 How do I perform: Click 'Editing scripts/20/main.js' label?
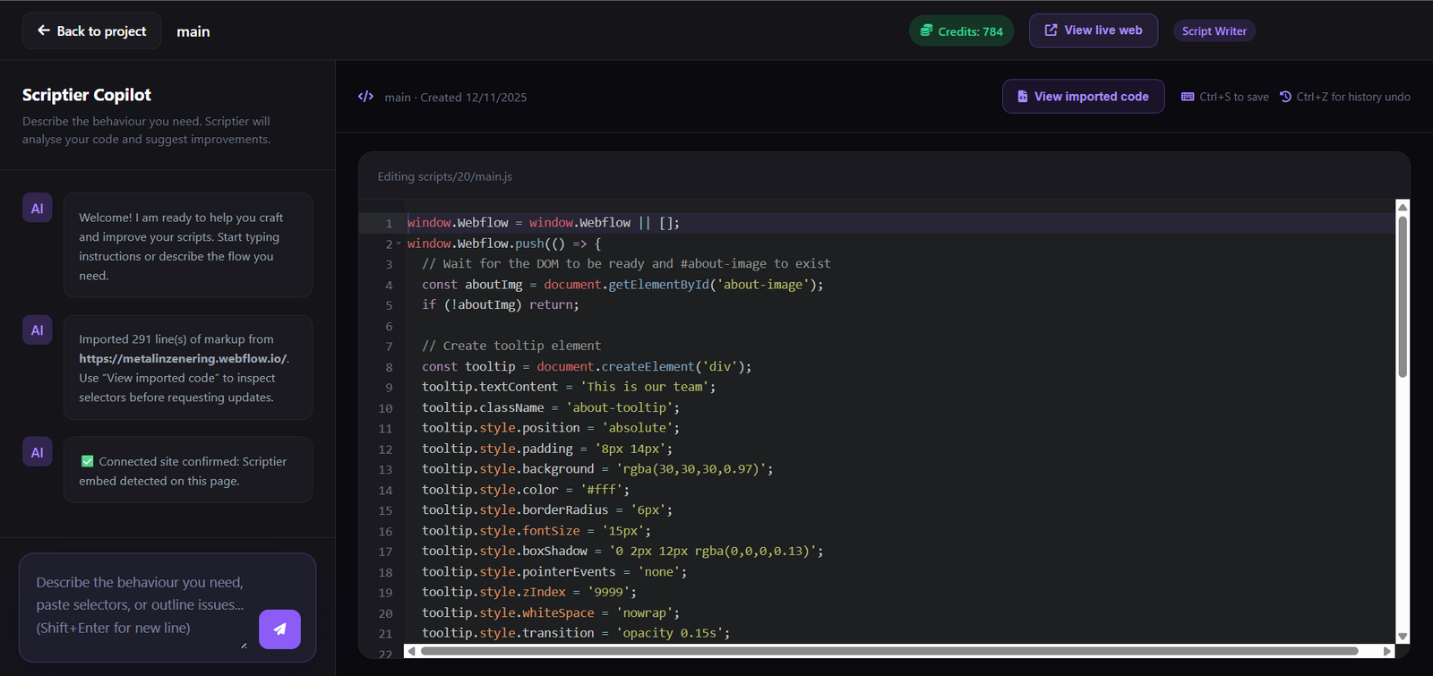point(445,176)
